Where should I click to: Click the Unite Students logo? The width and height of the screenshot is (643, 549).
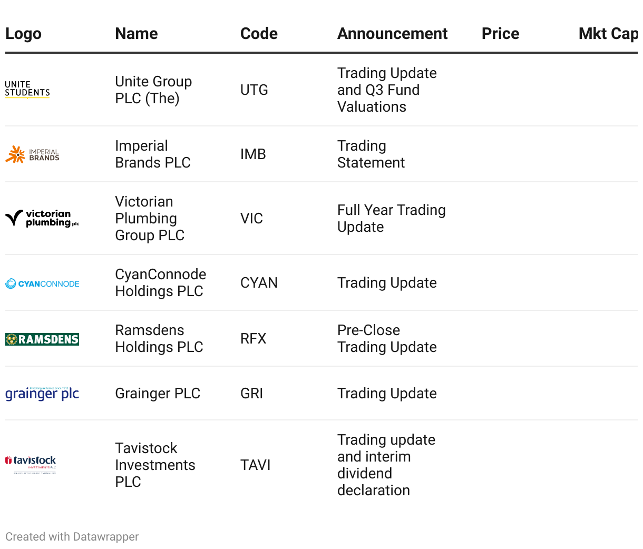pyautogui.click(x=27, y=90)
